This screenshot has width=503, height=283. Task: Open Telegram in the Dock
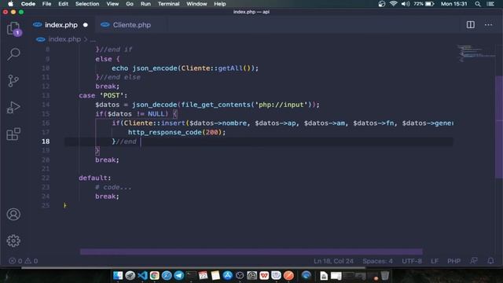178,275
